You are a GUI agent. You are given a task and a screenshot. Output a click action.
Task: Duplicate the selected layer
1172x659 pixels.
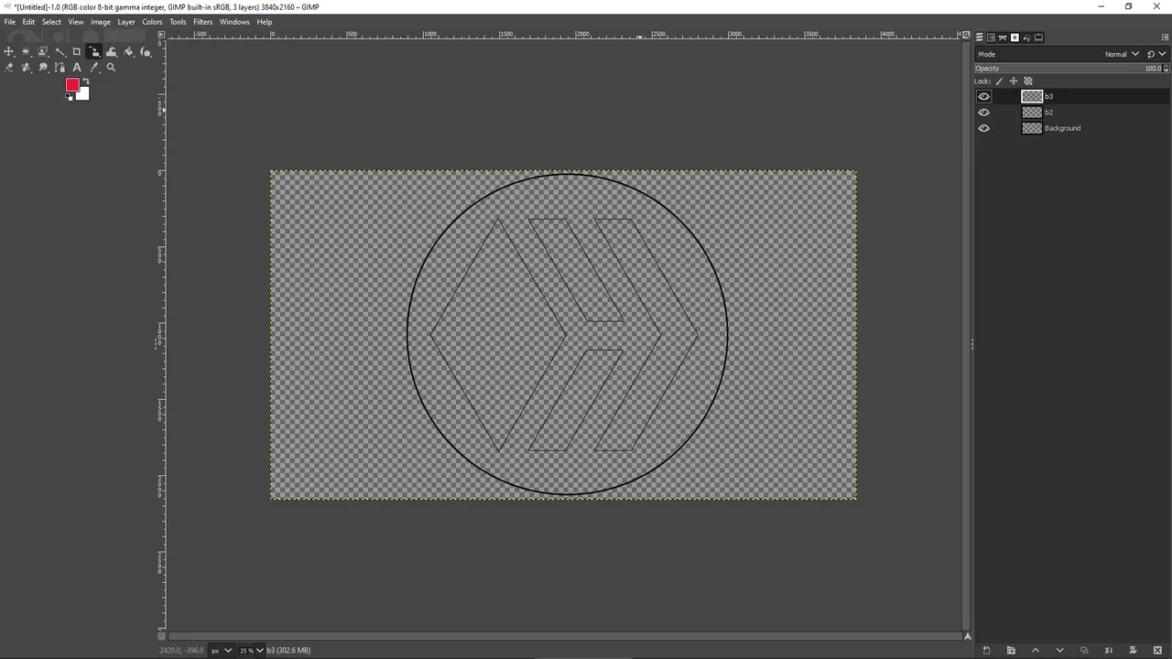tap(1084, 650)
